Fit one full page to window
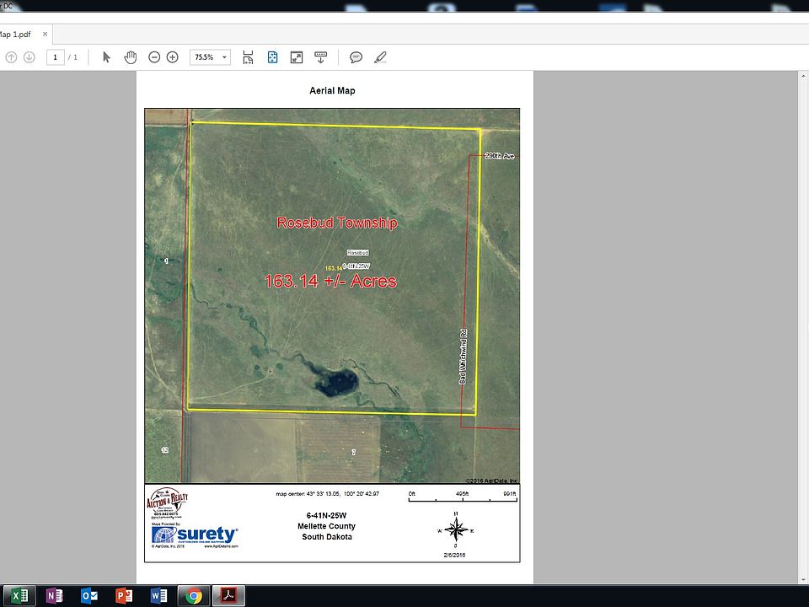The height and width of the screenshot is (607, 809). (x=272, y=56)
